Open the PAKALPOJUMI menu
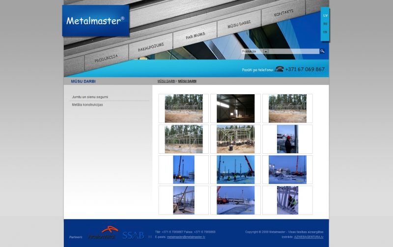This screenshot has height=247, width=393. (x=151, y=47)
